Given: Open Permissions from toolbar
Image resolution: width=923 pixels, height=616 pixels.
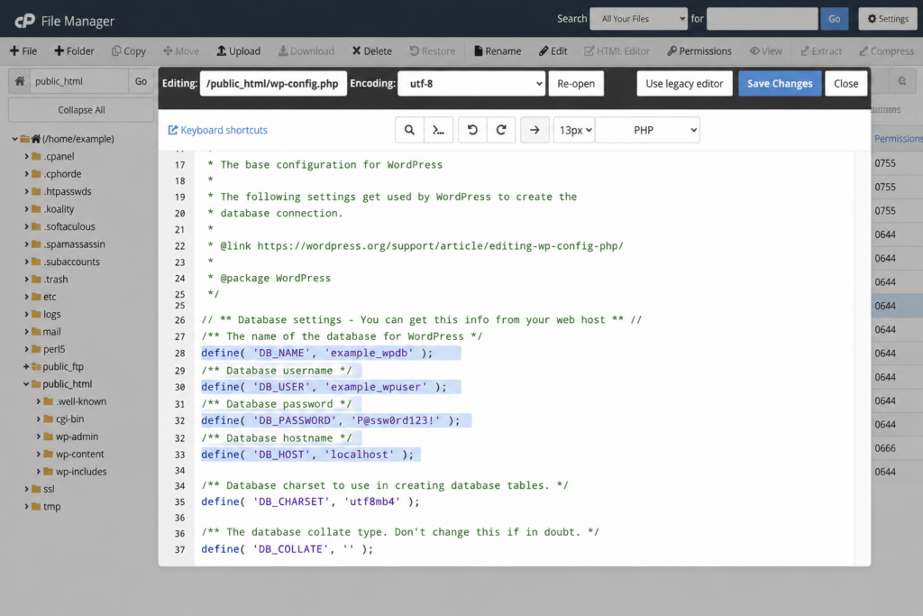Looking at the screenshot, I should point(699,51).
